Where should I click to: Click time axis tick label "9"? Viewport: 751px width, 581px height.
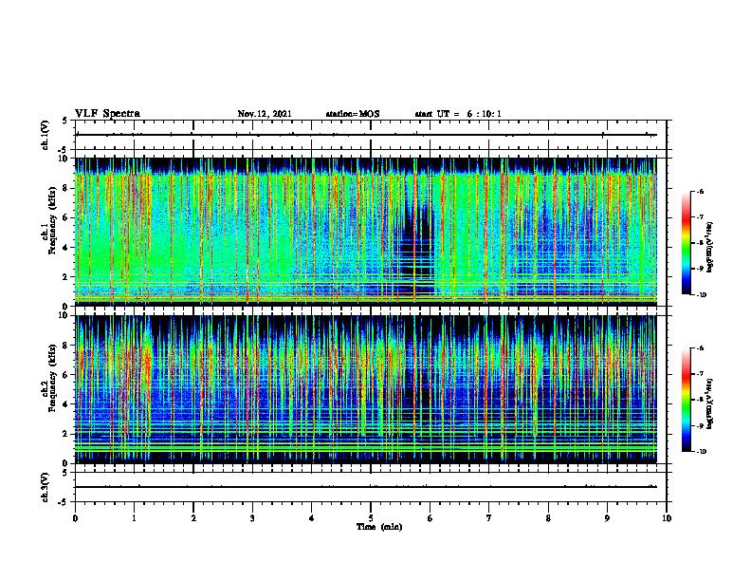click(607, 518)
